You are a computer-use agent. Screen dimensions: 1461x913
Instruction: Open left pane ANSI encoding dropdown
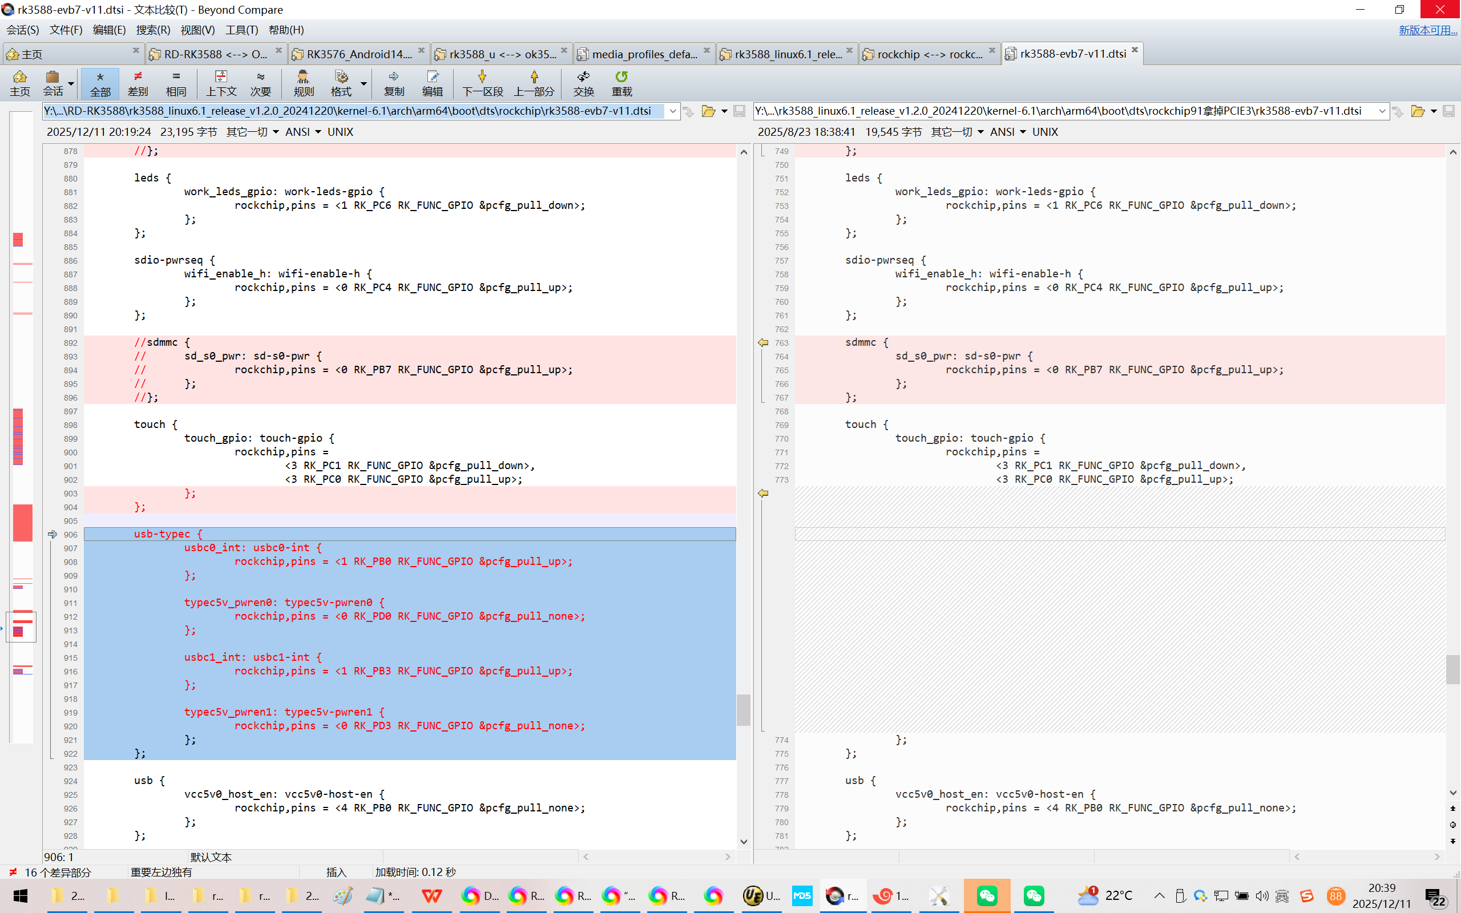tap(303, 132)
